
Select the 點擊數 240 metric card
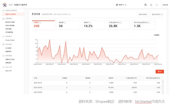pos(43,25)
